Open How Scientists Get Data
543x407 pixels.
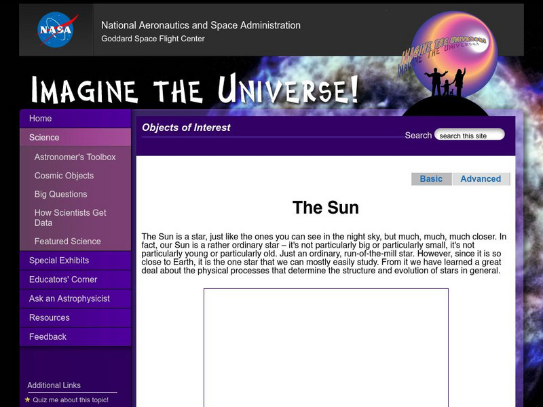71,212
